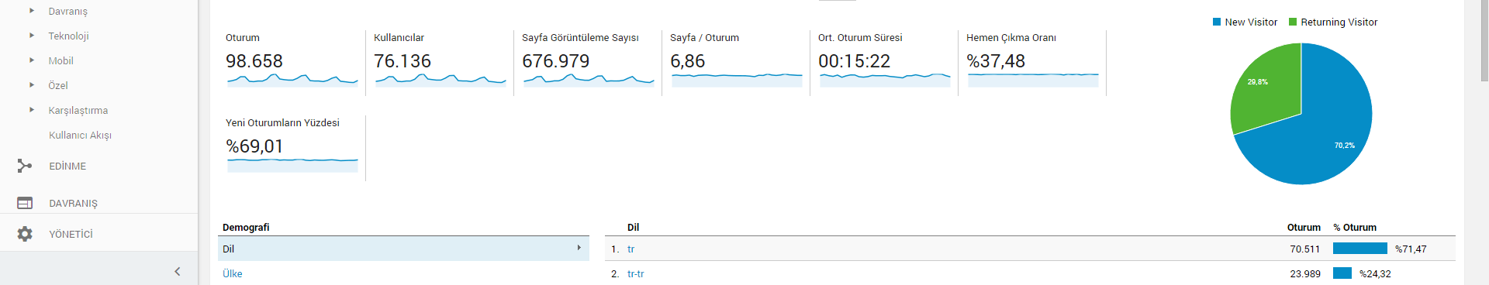
Task: Open the EDİNME acquisition icon
Action: tap(25, 166)
